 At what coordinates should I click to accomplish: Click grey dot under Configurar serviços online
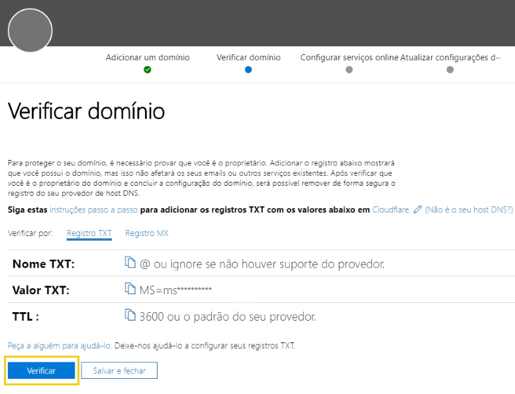point(349,69)
